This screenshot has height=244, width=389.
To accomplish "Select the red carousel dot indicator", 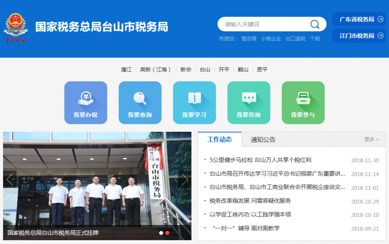I will (167, 233).
